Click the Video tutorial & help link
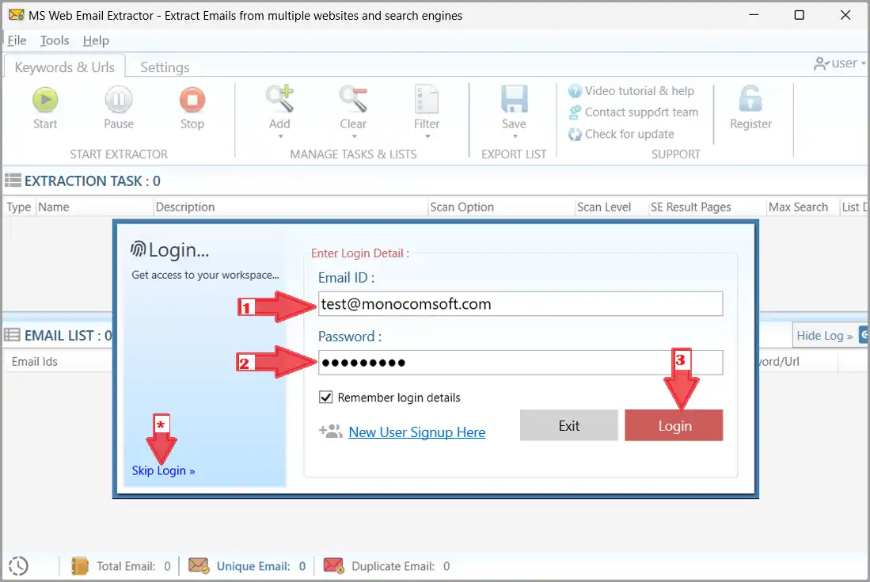The image size is (870, 582). 639,90
